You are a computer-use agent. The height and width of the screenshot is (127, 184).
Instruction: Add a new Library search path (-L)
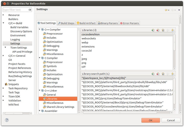pyautogui.click(x=153, y=74)
